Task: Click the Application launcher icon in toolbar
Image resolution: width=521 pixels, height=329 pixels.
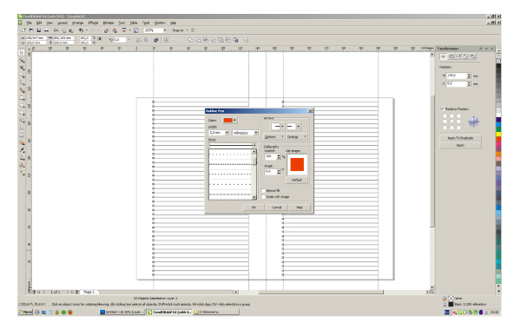Action: coord(124,30)
